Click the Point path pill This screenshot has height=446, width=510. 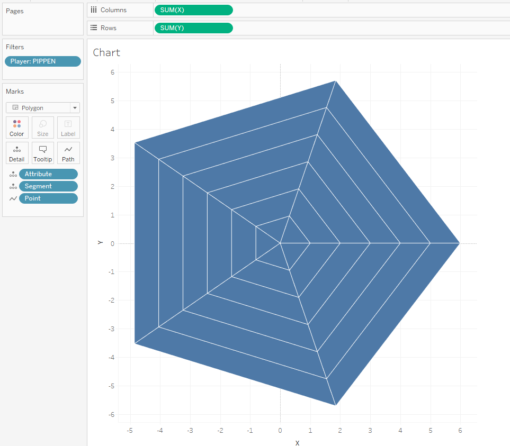(48, 198)
